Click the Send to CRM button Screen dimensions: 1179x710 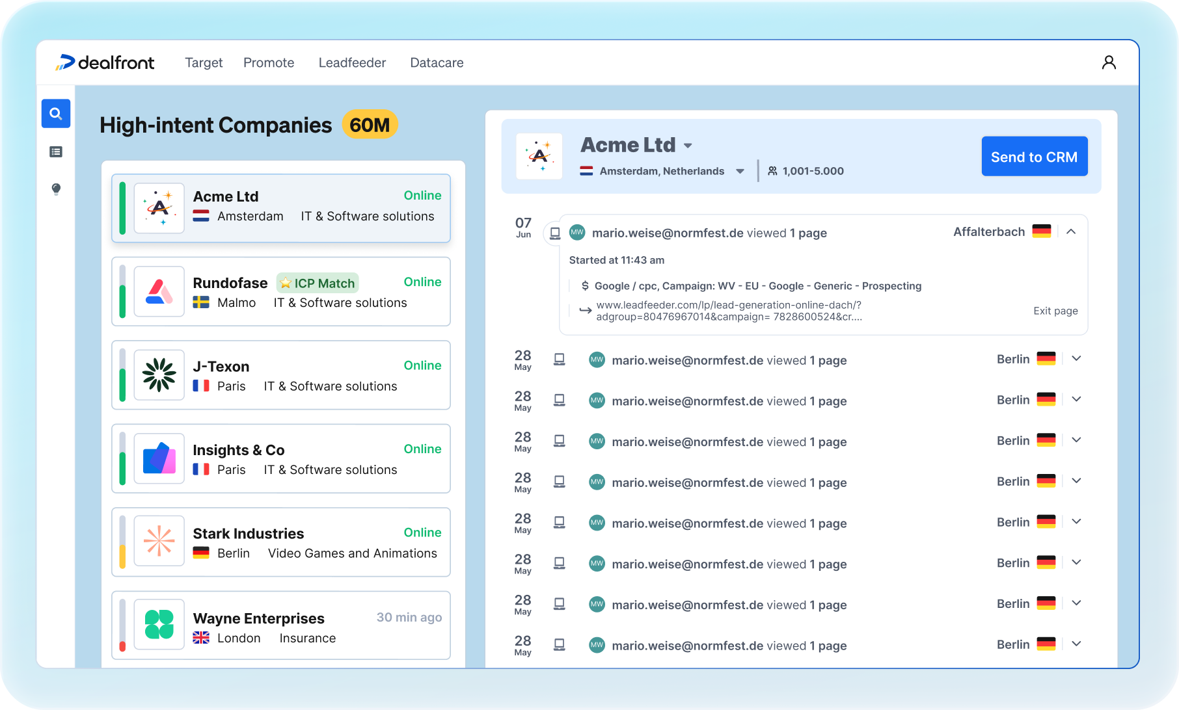tap(1035, 156)
